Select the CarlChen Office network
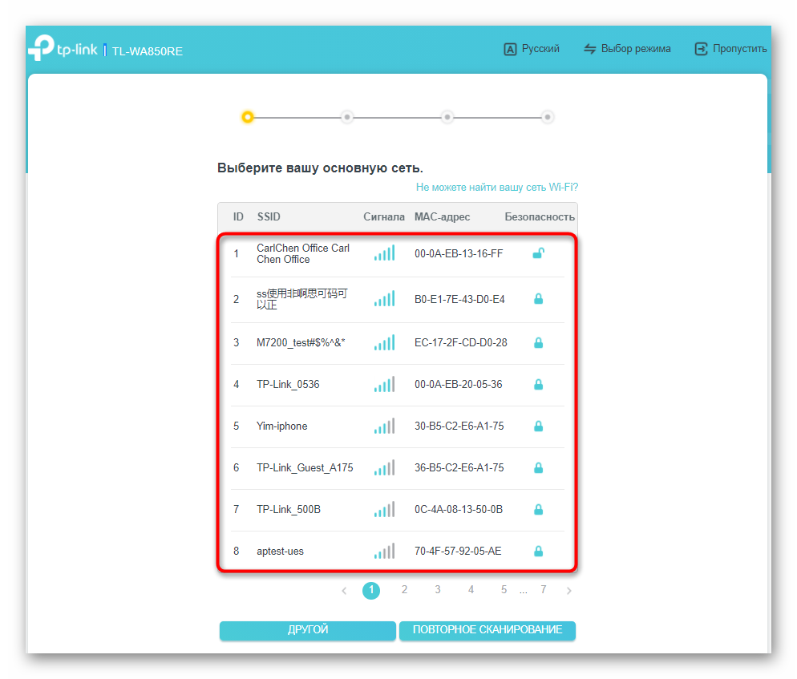 (x=398, y=253)
